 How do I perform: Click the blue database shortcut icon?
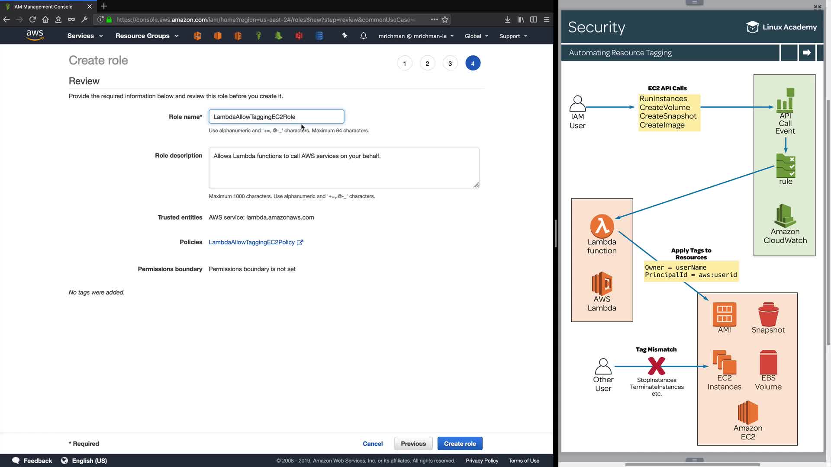tap(319, 36)
